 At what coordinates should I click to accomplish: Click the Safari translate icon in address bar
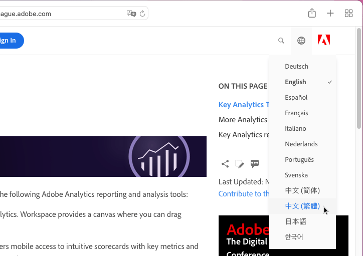(x=131, y=14)
